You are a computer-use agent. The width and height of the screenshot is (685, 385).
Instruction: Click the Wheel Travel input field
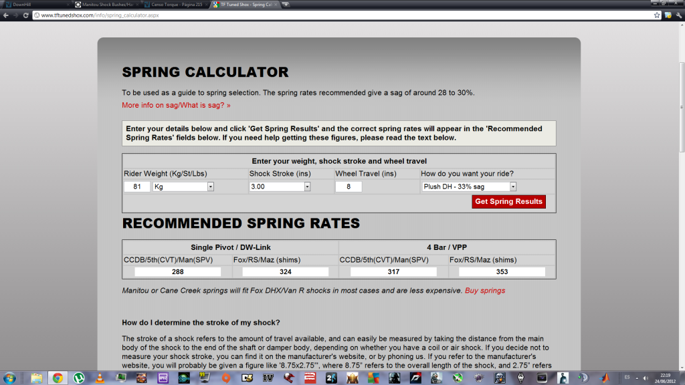pyautogui.click(x=349, y=187)
